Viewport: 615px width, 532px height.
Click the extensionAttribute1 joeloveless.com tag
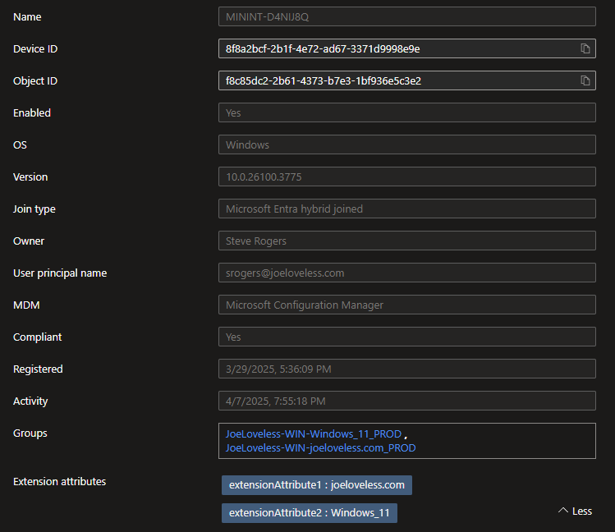316,485
